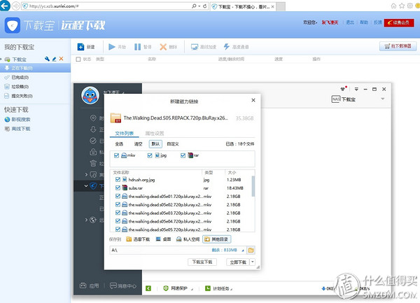Click the browser refresh icon in address bar

(x=205, y=6)
